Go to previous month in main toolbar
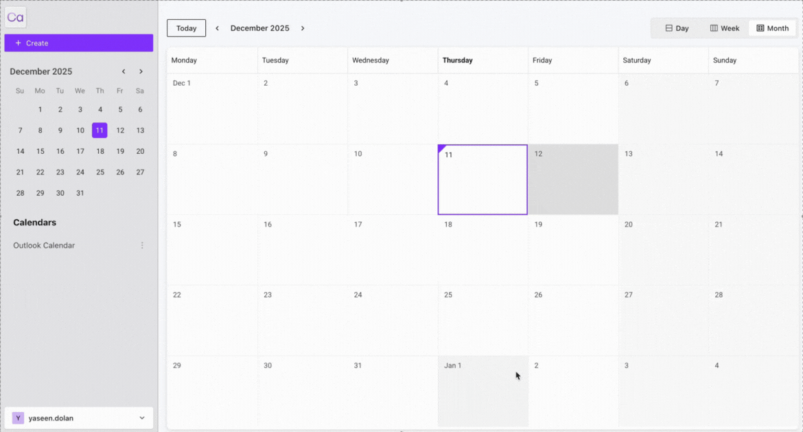Viewport: 803px width, 432px height. tap(217, 28)
